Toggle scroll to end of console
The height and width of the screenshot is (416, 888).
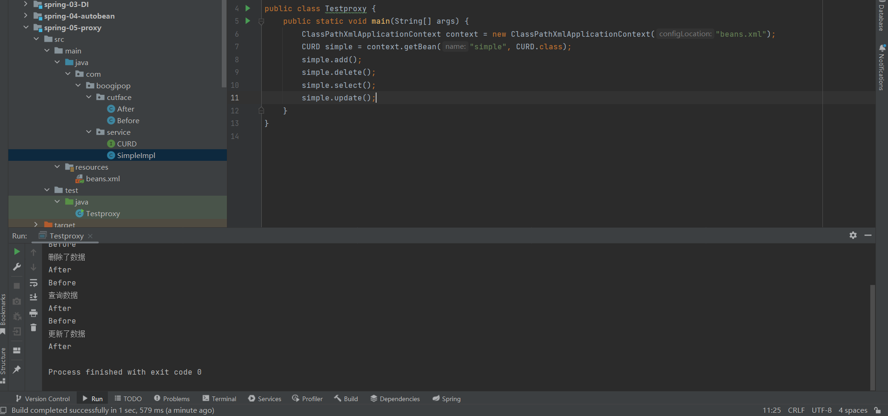33,297
